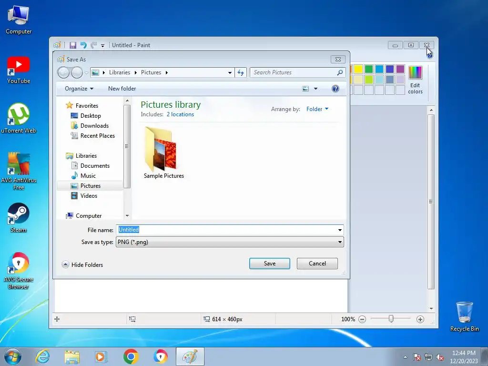Screen dimensions: 488x366
Task: Click the volume muted icon in system tray
Action: tap(440, 357)
